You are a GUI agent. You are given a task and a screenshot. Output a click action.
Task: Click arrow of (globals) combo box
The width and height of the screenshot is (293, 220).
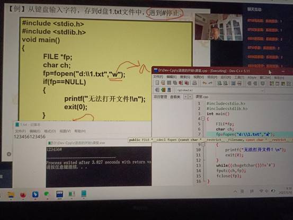tap(262, 91)
